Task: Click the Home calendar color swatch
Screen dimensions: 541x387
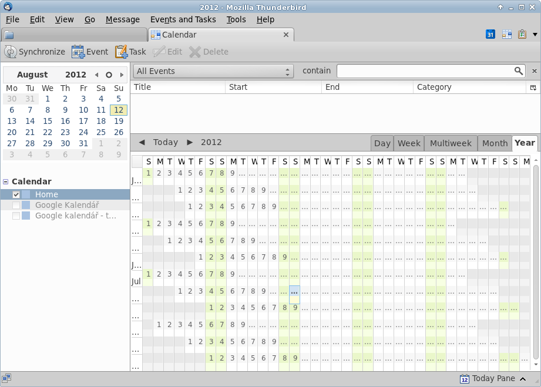Action: pos(26,194)
